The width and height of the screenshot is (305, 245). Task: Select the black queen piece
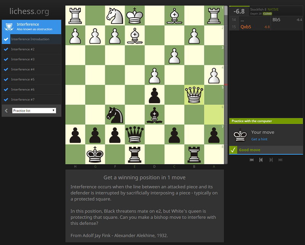pos(135,134)
